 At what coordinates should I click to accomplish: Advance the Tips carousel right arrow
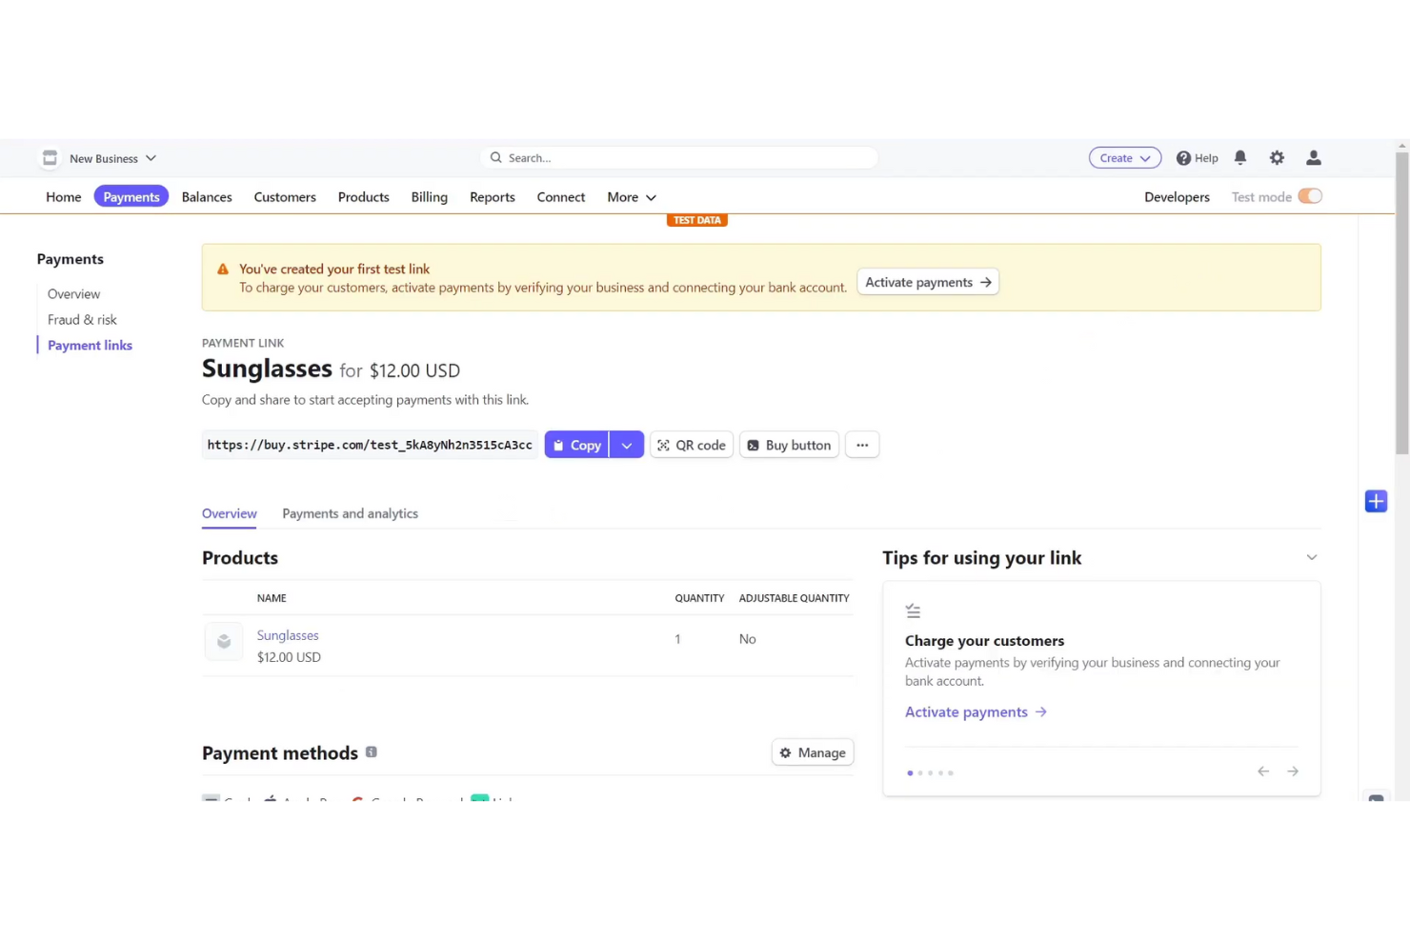point(1292,771)
